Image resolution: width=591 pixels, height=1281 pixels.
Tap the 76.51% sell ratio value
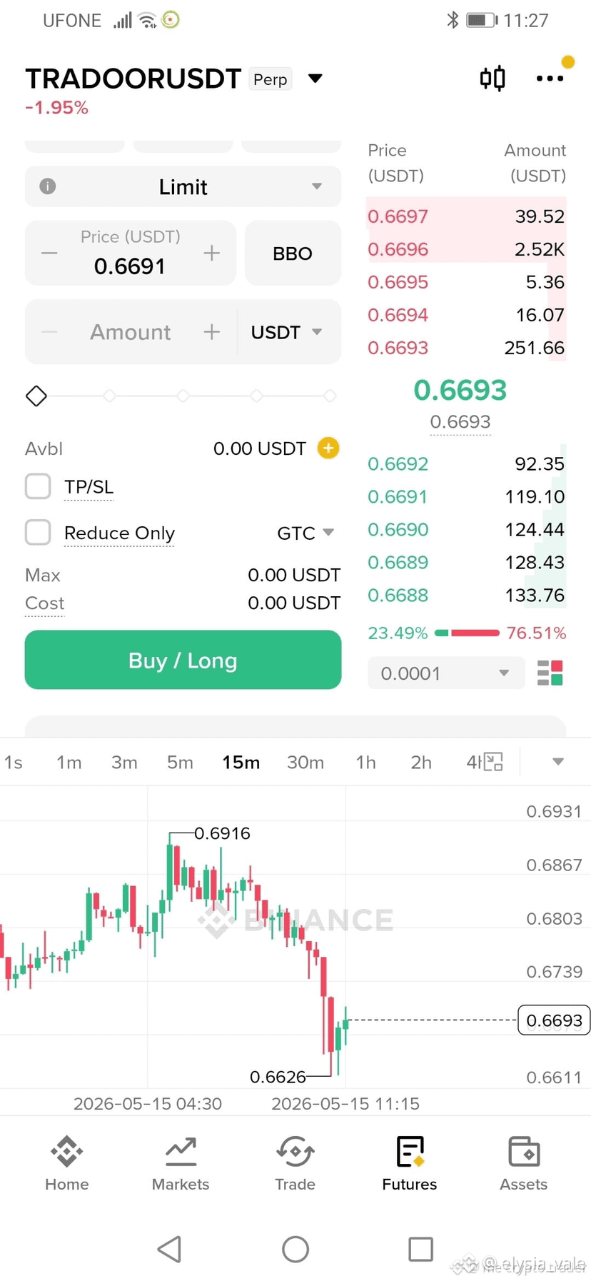pyautogui.click(x=536, y=633)
